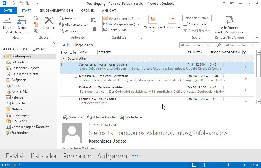Open Outlook help with the question mark
The image size is (261, 168).
224,3
